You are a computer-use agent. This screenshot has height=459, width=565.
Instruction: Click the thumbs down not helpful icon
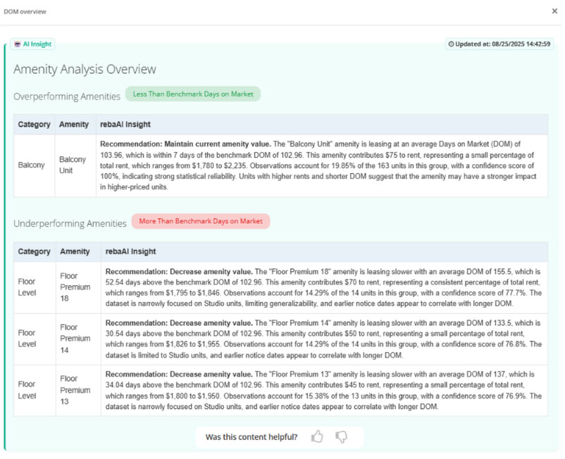[x=341, y=437]
